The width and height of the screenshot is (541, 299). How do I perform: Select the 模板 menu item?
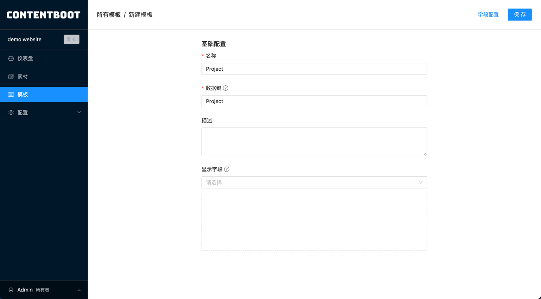(44, 94)
